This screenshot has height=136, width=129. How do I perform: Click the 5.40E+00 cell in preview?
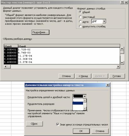[10, 62]
